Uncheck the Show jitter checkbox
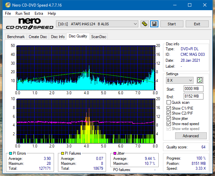 169,119
